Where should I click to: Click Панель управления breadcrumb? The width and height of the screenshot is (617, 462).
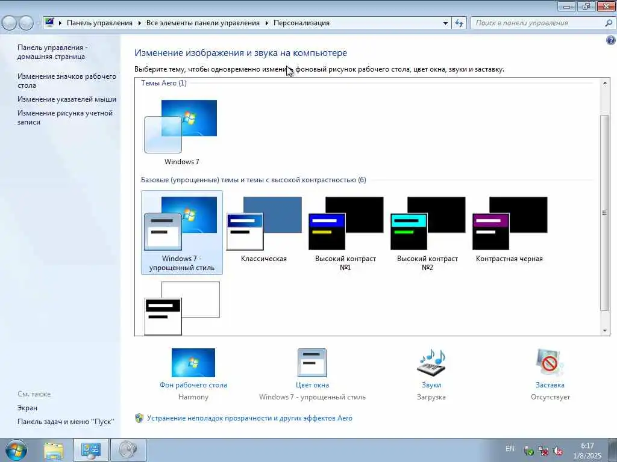point(99,23)
